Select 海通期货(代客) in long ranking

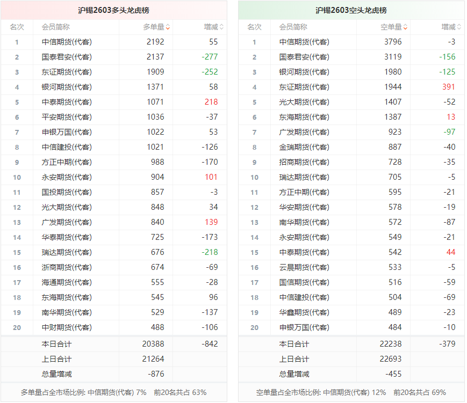click(x=67, y=282)
